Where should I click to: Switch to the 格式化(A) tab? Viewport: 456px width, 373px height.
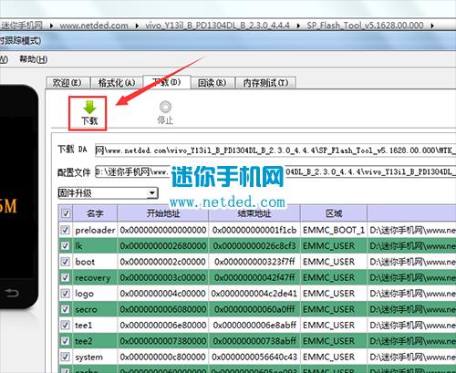[x=116, y=83]
